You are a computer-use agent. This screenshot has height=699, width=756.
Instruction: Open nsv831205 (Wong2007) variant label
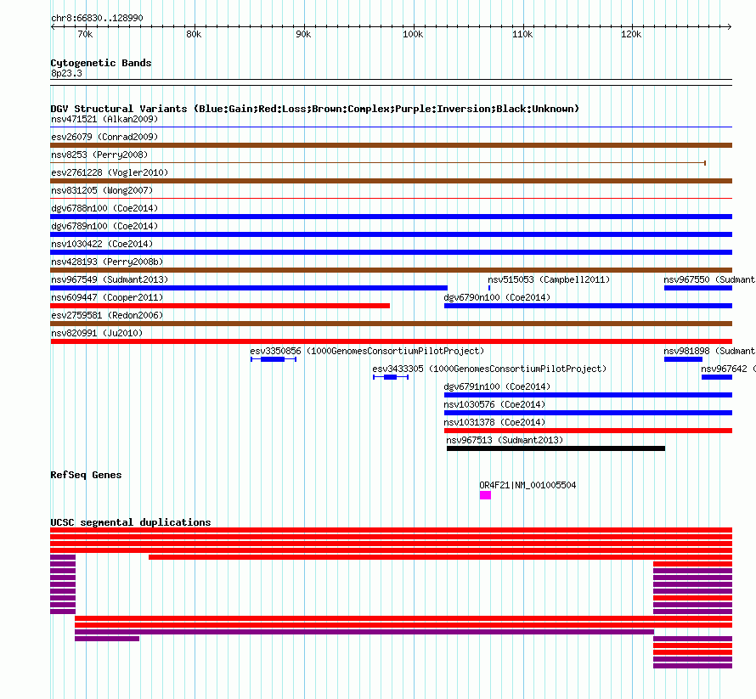tap(102, 190)
